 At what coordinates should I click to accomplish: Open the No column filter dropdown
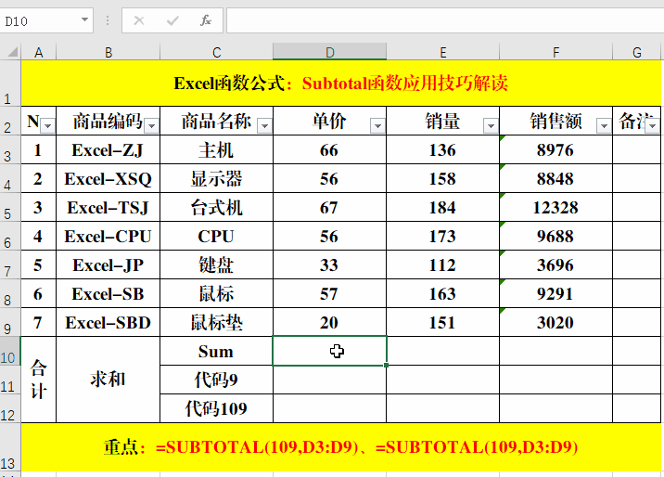click(48, 126)
